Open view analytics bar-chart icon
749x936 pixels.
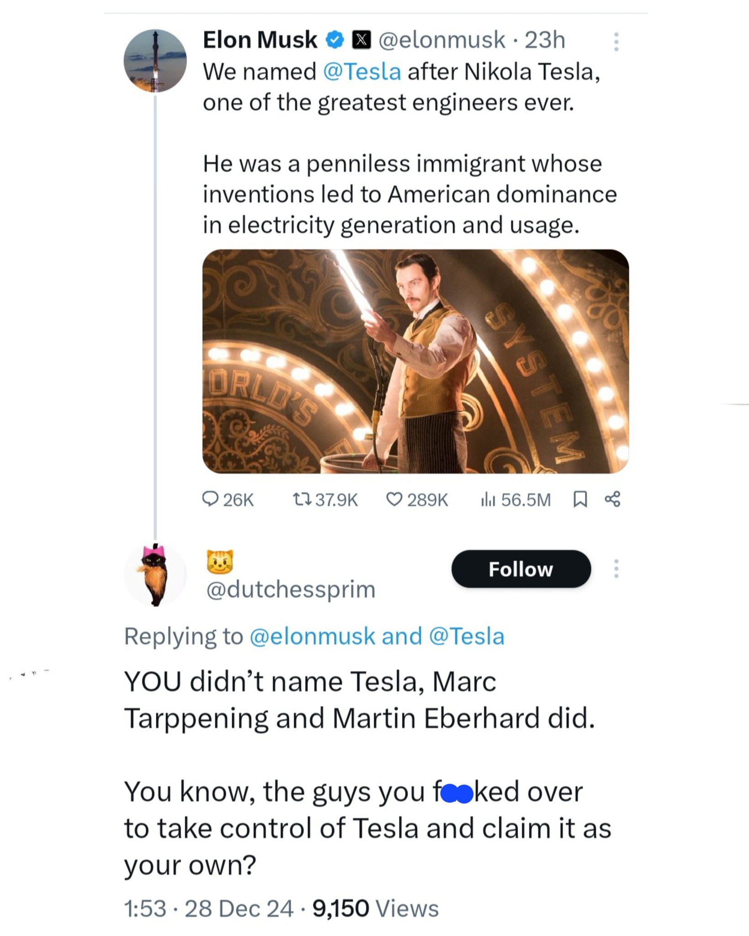tap(487, 500)
